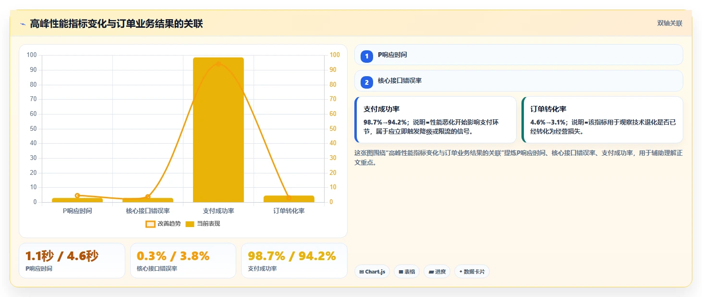The width and height of the screenshot is (702, 297).
Task: Click the 表格 tag
Action: pyautogui.click(x=407, y=272)
